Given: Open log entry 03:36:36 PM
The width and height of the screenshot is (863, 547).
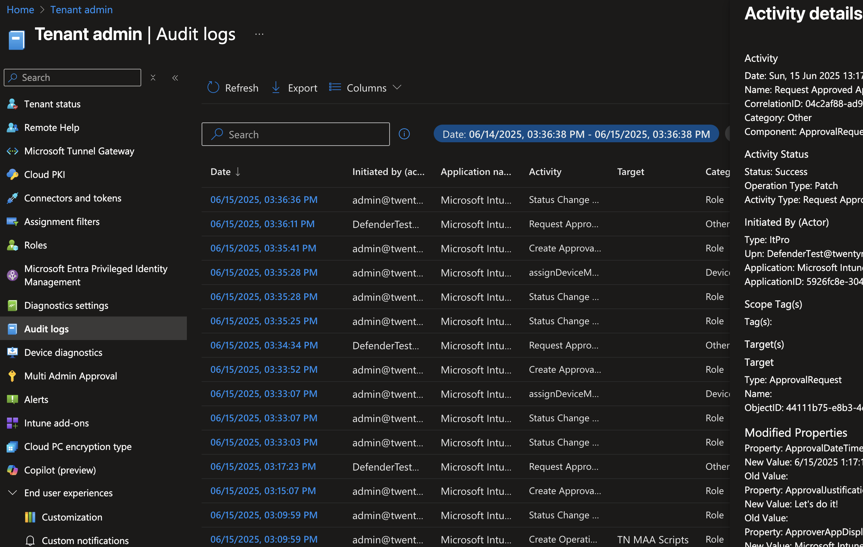Looking at the screenshot, I should [x=264, y=200].
